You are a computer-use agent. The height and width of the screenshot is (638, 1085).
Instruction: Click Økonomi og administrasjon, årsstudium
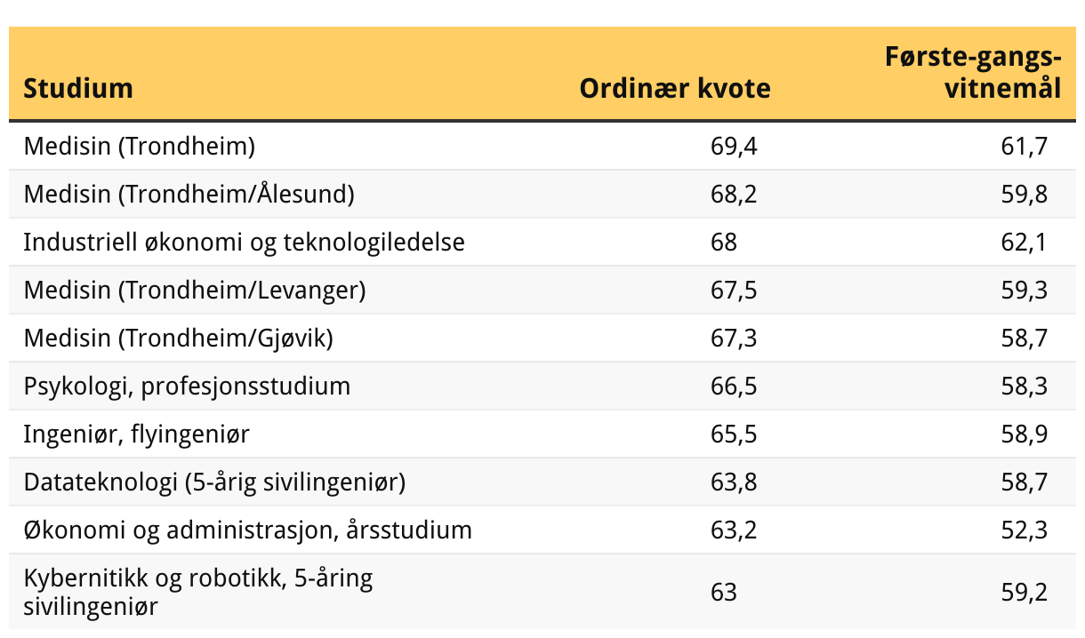pos(247,530)
